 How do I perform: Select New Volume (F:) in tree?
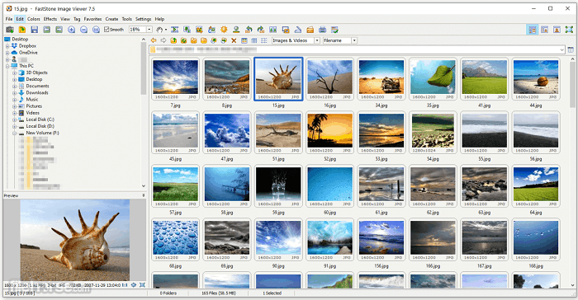(42, 133)
